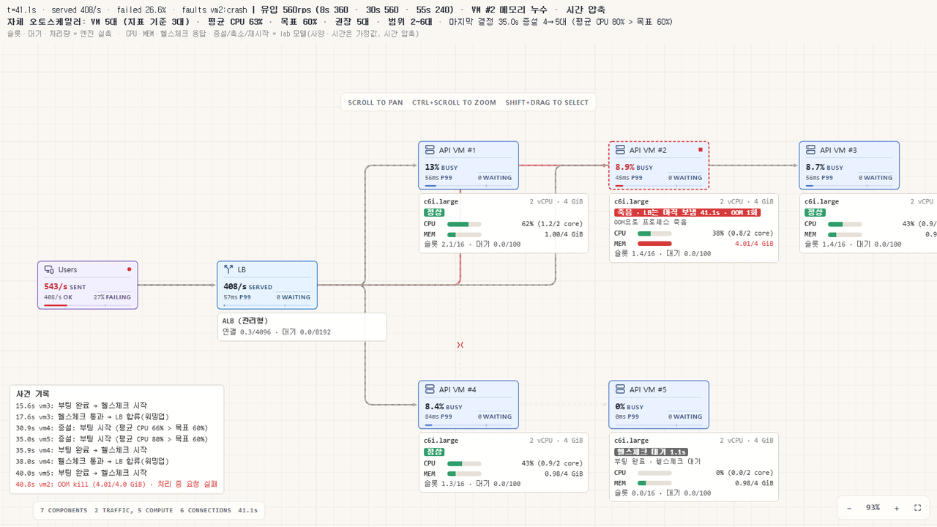
Task: Click the 헬스체크 대기 1.1s badge under API VM #5
Action: click(651, 452)
